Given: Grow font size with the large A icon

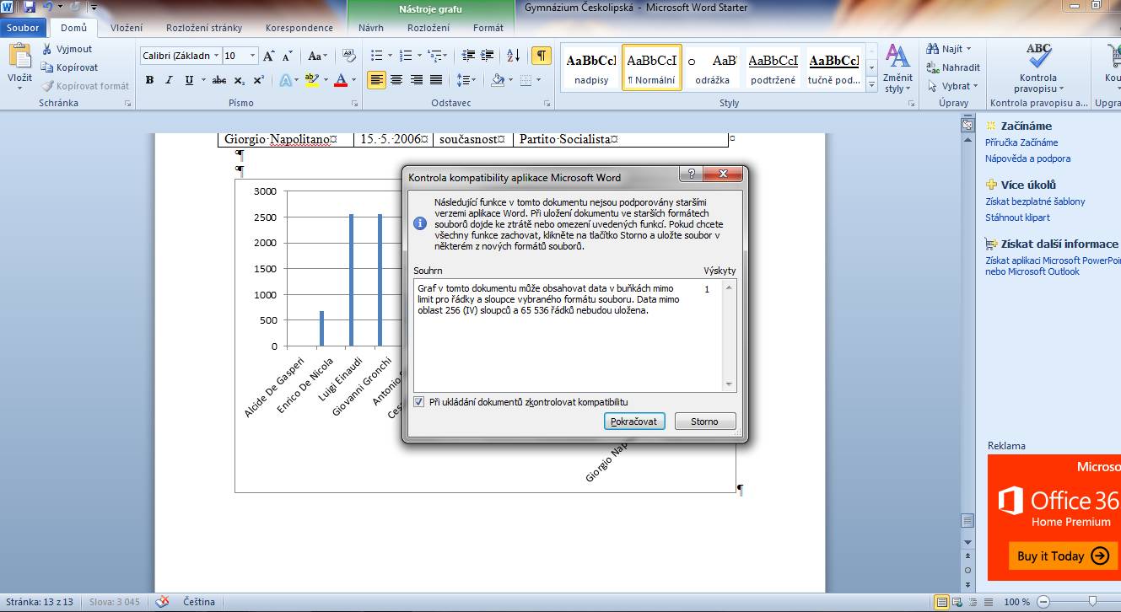Looking at the screenshot, I should tap(269, 56).
